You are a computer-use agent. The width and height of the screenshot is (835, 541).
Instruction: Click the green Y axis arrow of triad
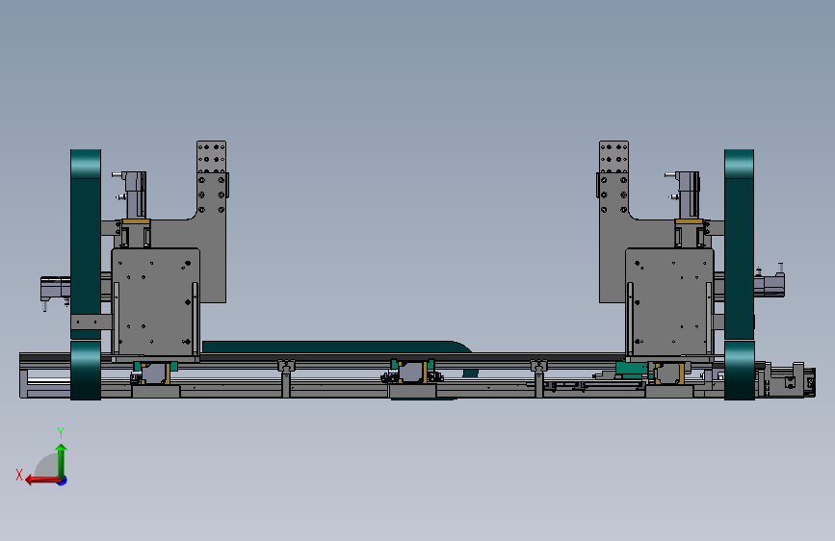[x=62, y=460]
